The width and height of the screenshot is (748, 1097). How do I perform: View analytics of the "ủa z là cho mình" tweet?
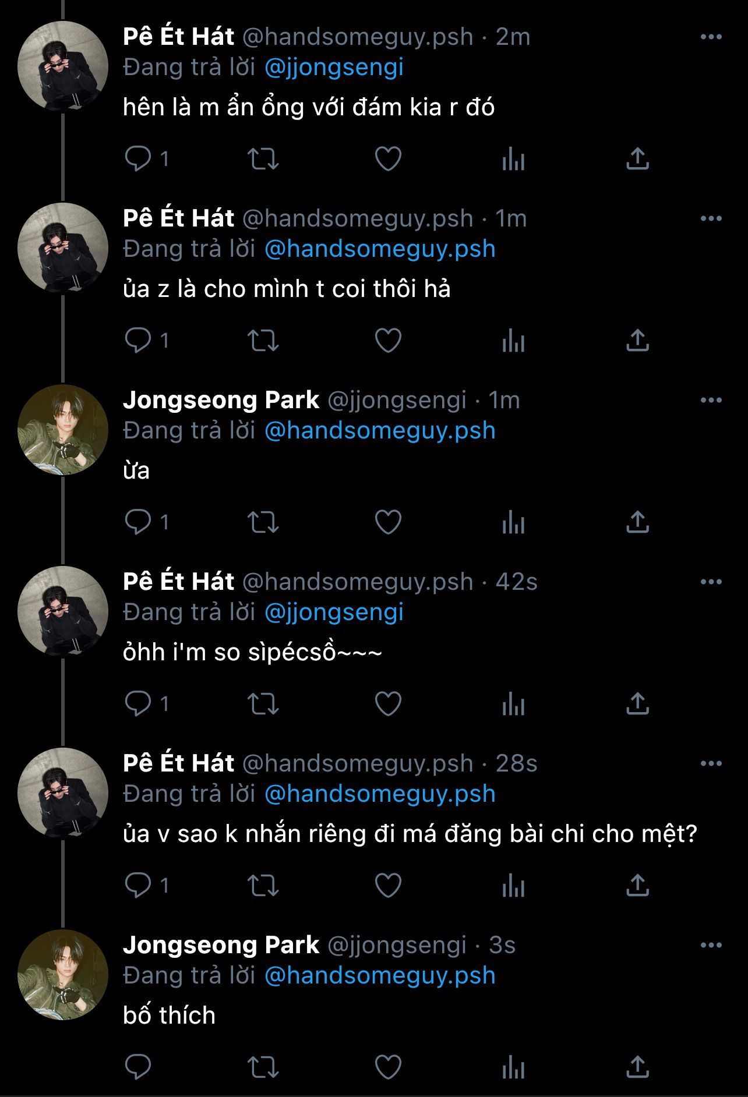(513, 340)
